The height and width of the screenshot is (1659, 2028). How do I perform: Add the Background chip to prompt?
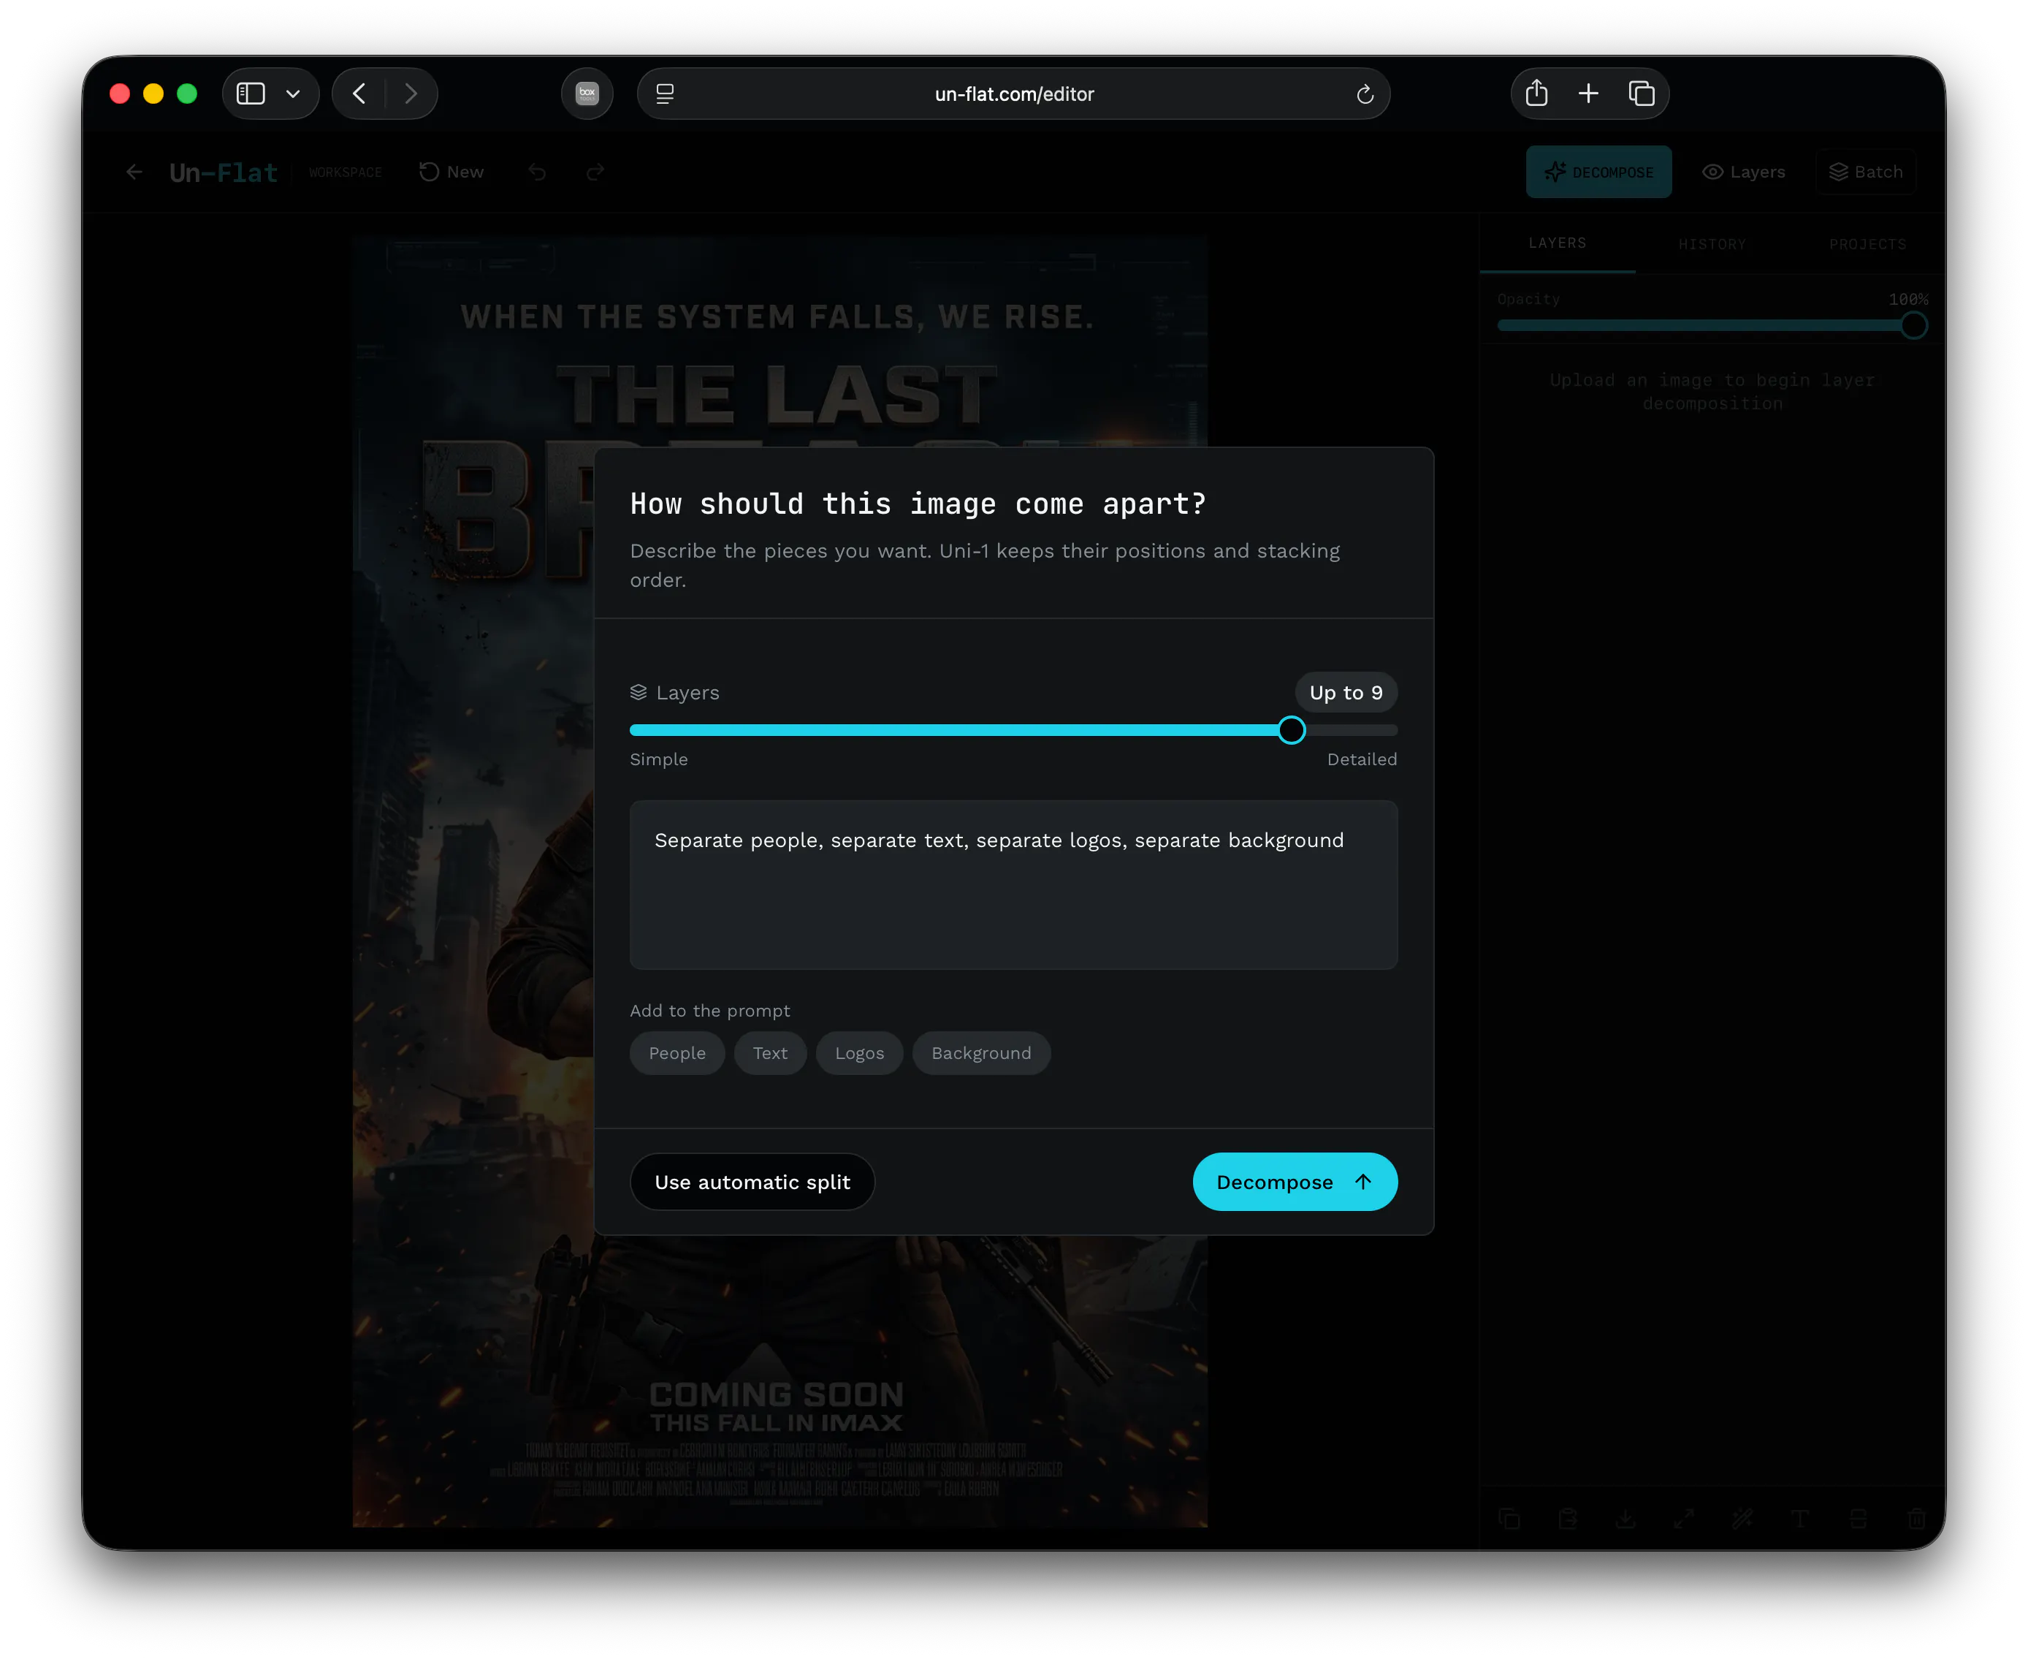[981, 1053]
